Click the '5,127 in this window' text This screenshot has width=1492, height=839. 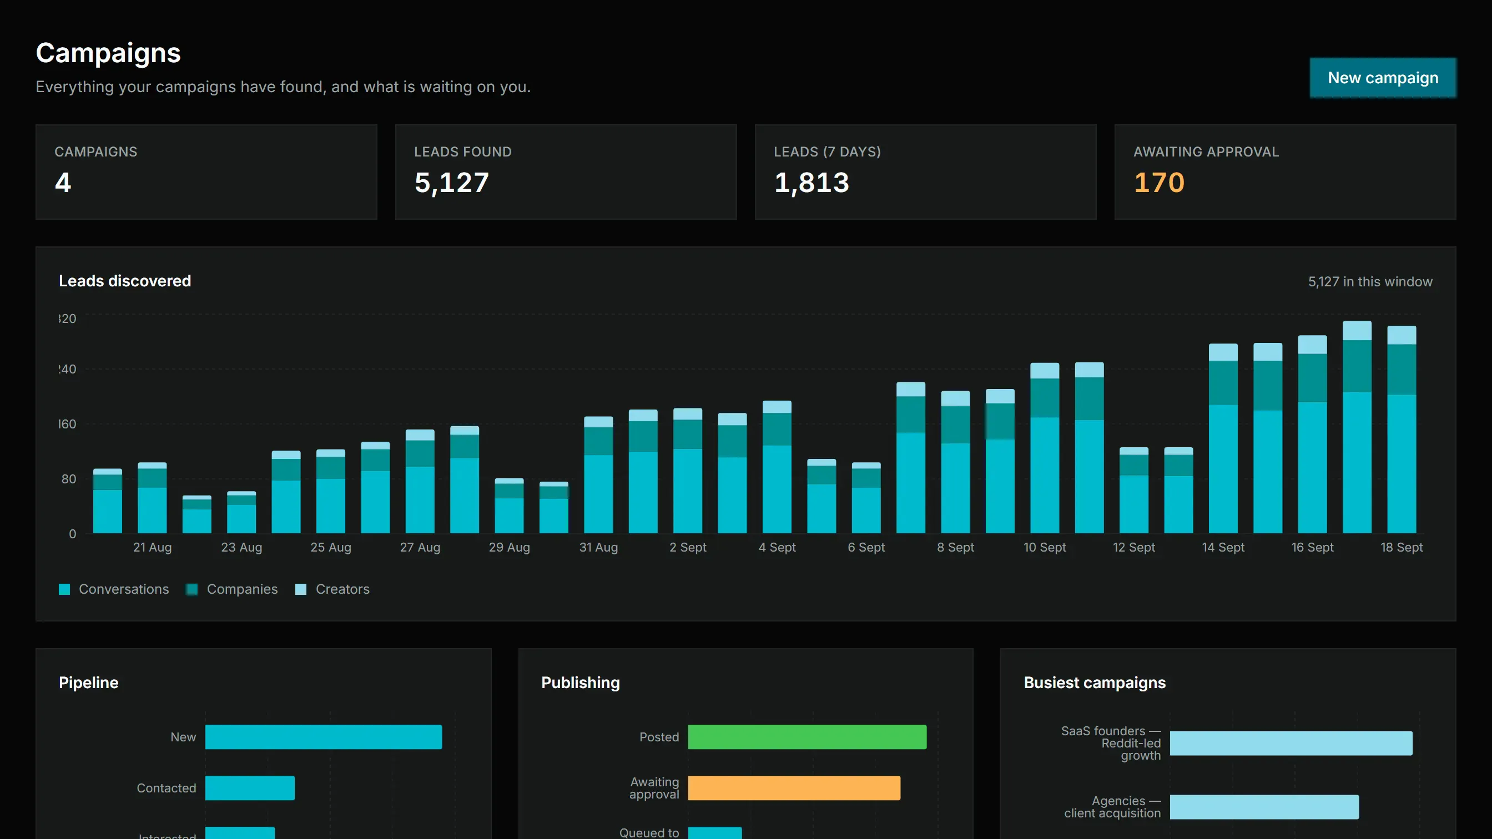tap(1370, 282)
